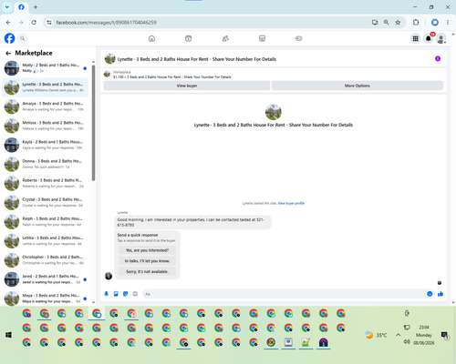The width and height of the screenshot is (456, 364).
Task: Click the message text input field
Action: 285,294
